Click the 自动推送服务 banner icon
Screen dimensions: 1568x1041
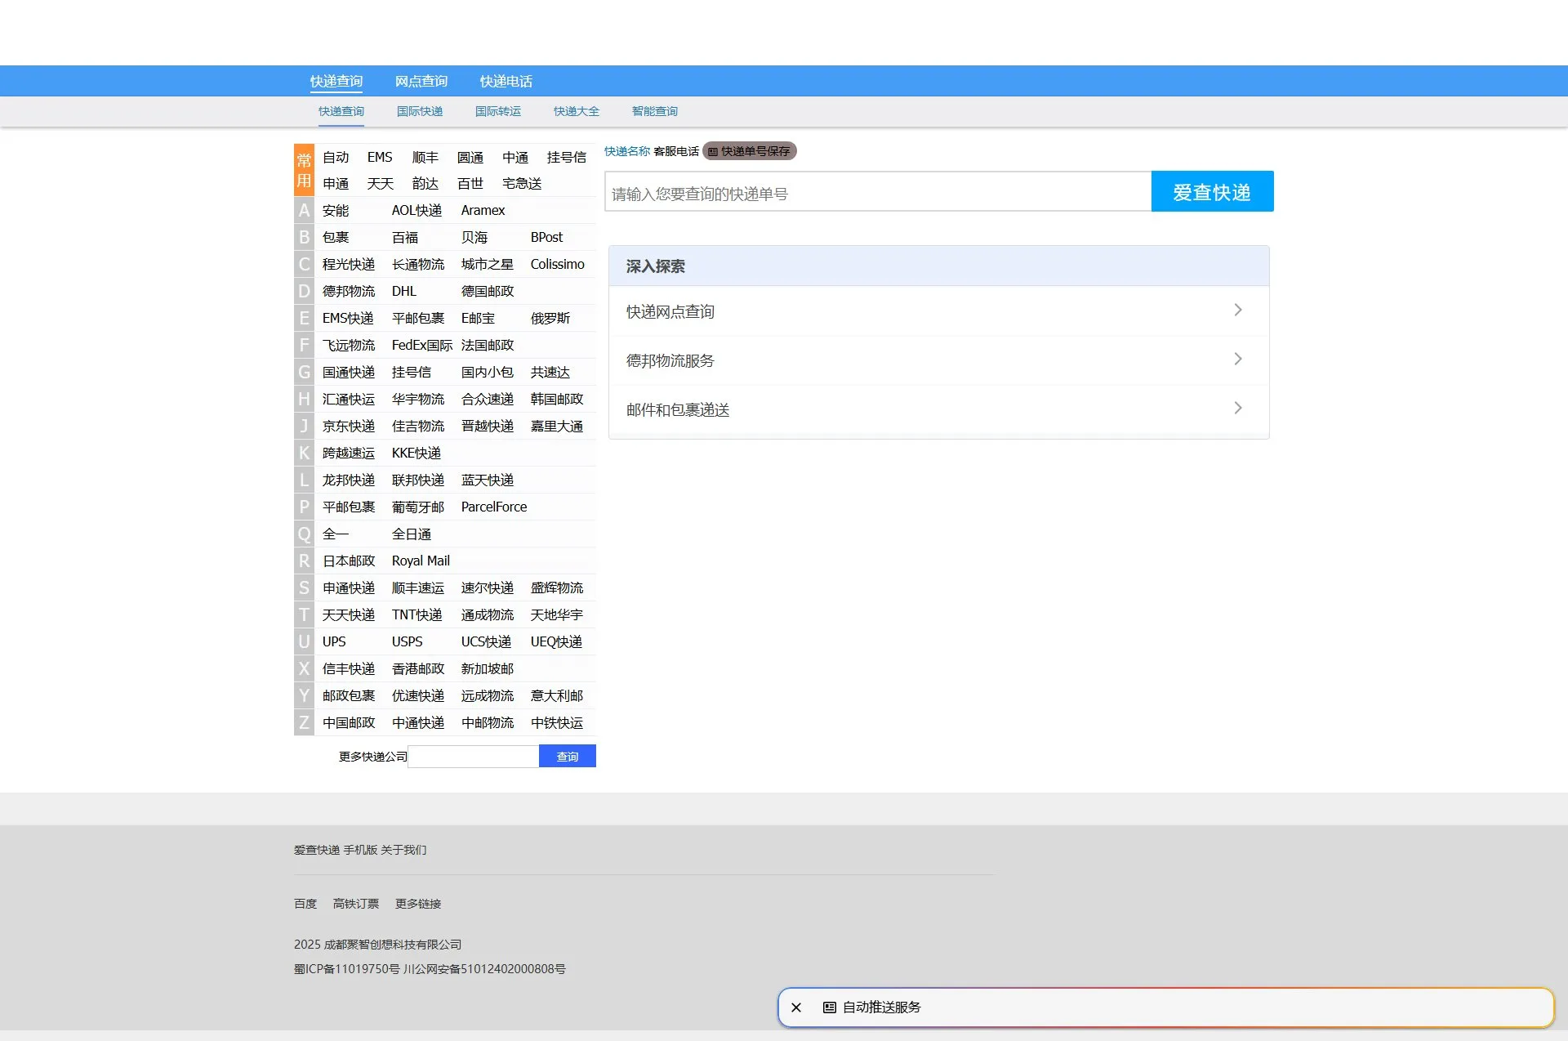829,1007
